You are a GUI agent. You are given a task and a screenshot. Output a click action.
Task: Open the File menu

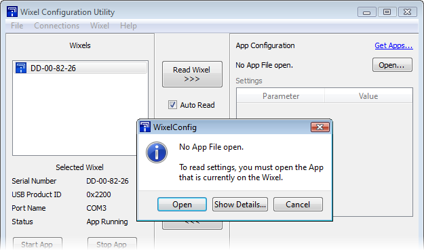click(x=17, y=26)
